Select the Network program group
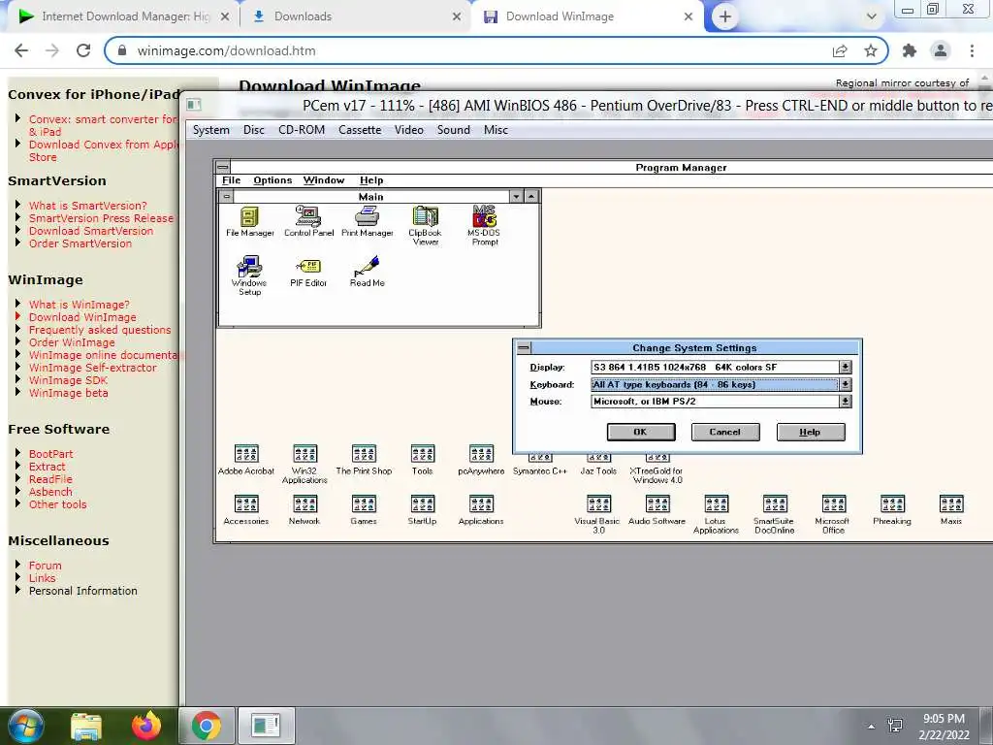 coord(304,510)
